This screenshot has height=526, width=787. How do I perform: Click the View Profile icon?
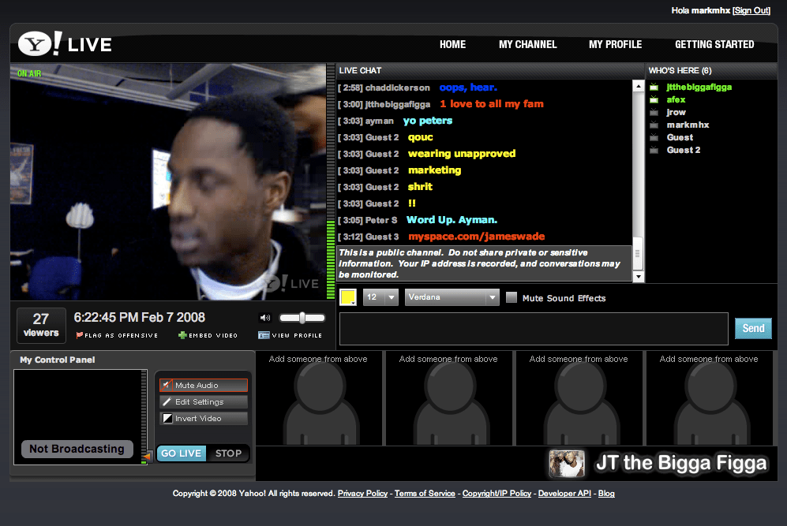[266, 334]
